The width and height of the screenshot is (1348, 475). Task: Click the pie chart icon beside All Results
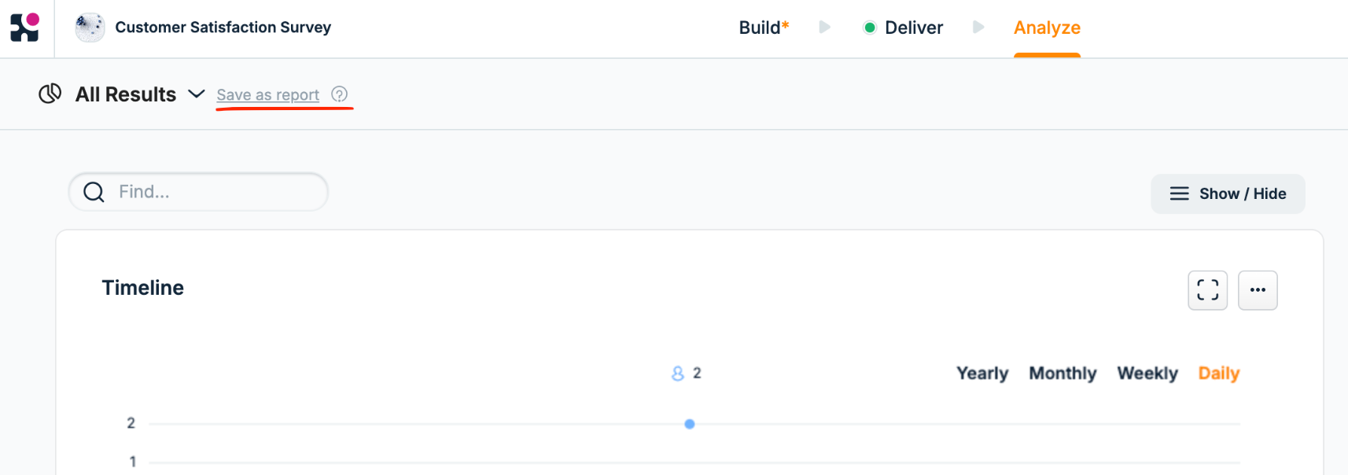[50, 94]
